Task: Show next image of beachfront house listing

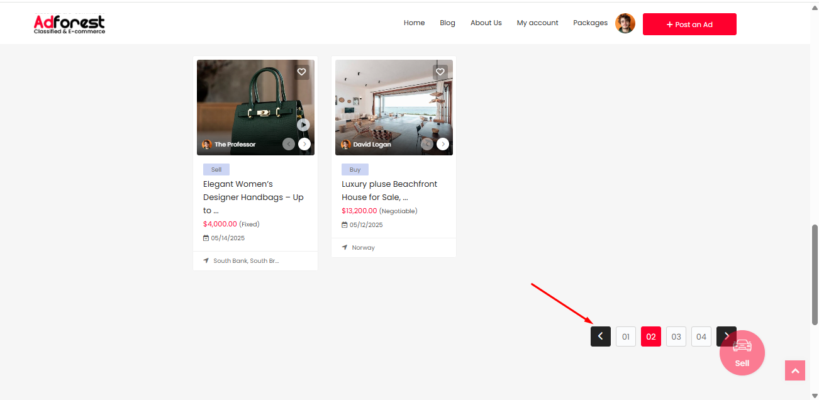Action: [x=443, y=144]
